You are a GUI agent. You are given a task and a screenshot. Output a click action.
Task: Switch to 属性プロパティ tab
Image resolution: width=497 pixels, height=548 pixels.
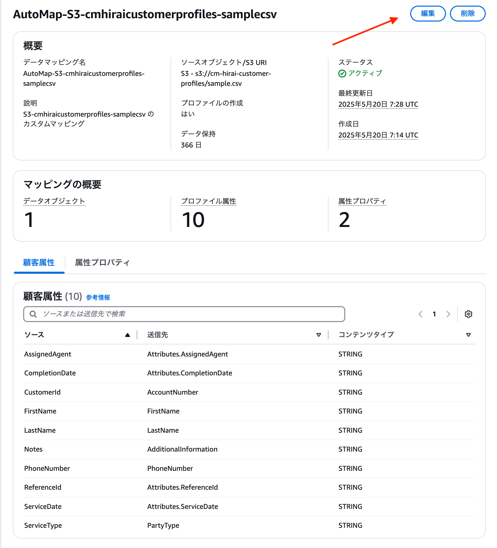(x=102, y=263)
